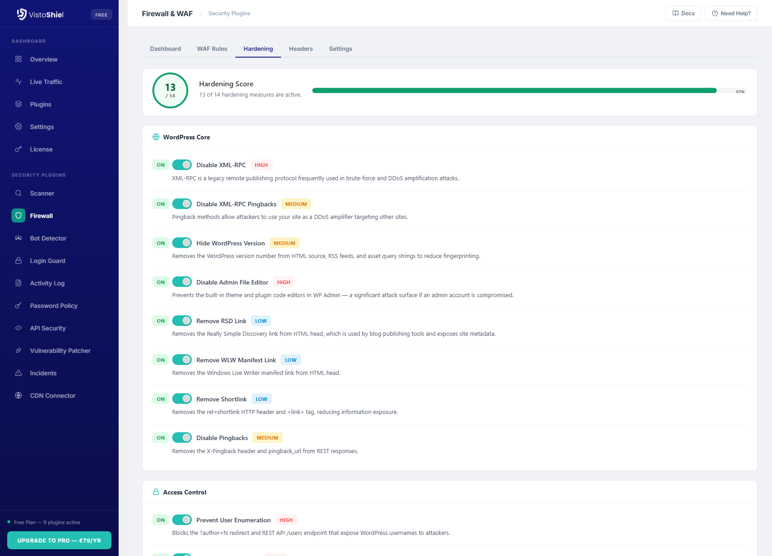The width and height of the screenshot is (772, 556).
Task: Toggle Remove WLW Manifest Link switch
Action: (182, 360)
